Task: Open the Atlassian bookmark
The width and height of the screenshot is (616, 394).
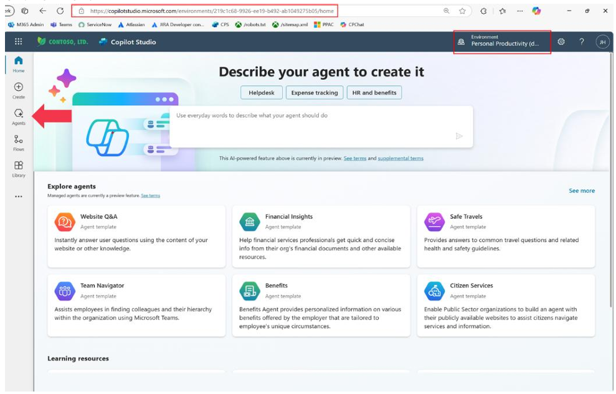Action: click(x=131, y=24)
